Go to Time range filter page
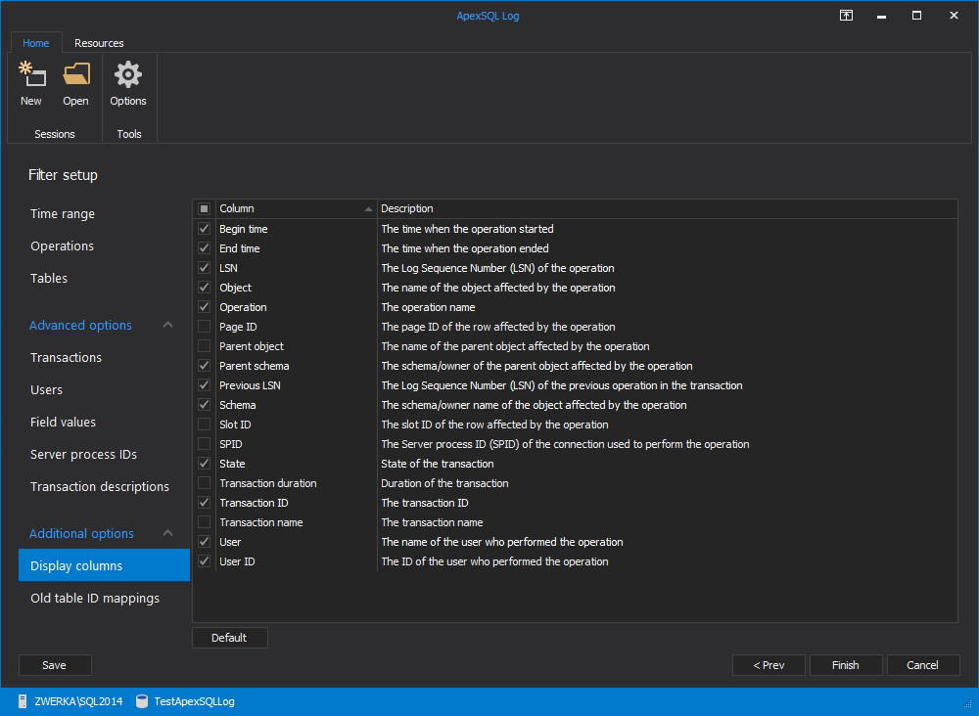The width and height of the screenshot is (979, 716). click(x=63, y=214)
